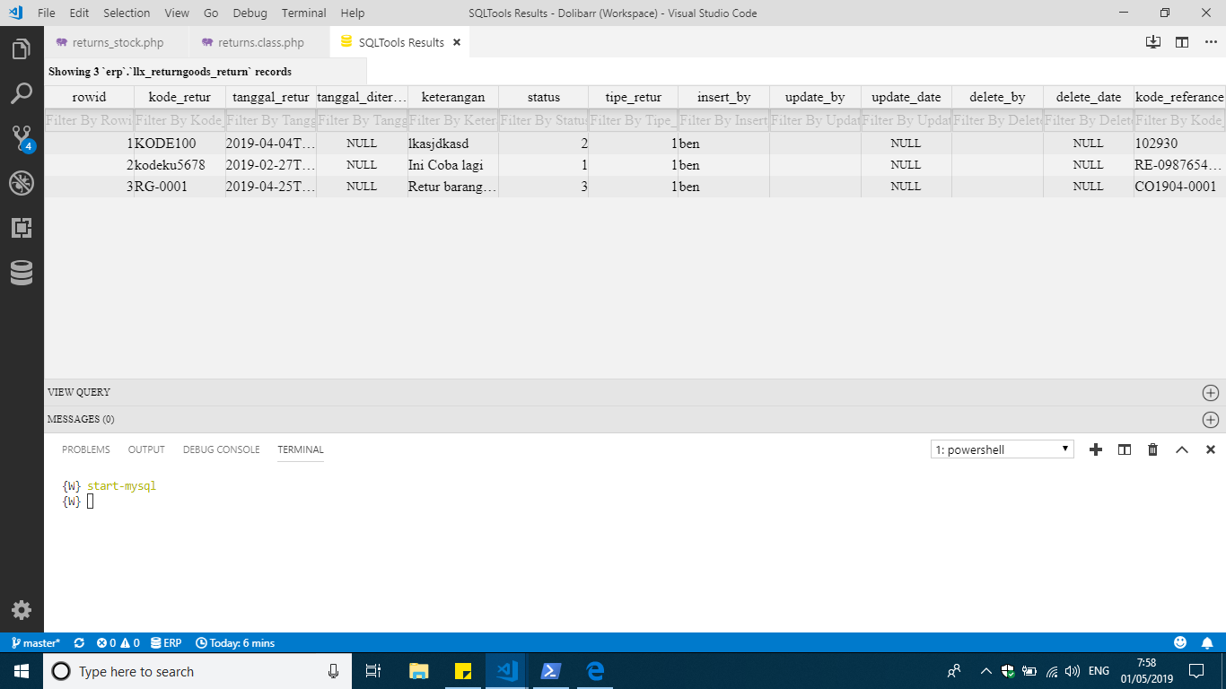Image resolution: width=1226 pixels, height=689 pixels.
Task: Maximize the terminal panel with chevron up
Action: click(1182, 449)
